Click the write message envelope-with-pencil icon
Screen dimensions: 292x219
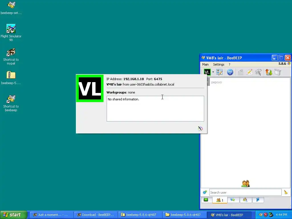coord(249,72)
